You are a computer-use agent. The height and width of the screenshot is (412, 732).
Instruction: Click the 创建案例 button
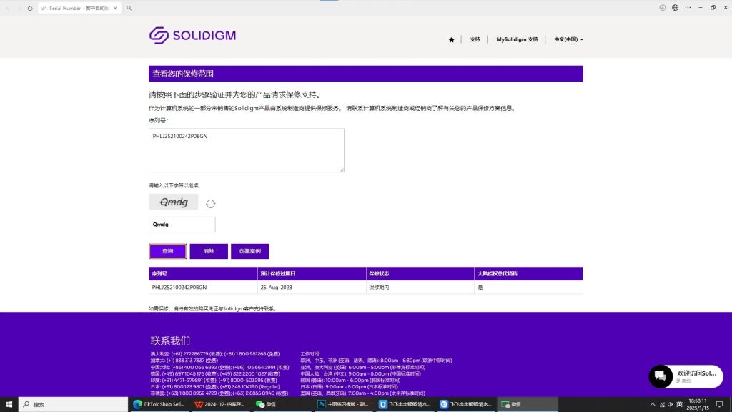(x=251, y=251)
